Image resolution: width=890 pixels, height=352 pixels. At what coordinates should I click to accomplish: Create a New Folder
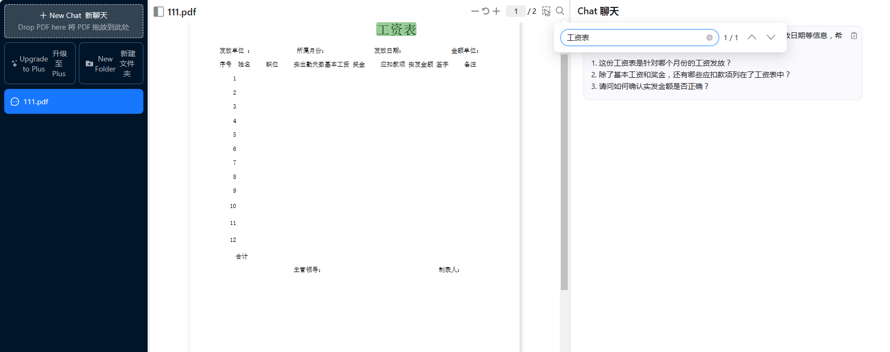[111, 64]
